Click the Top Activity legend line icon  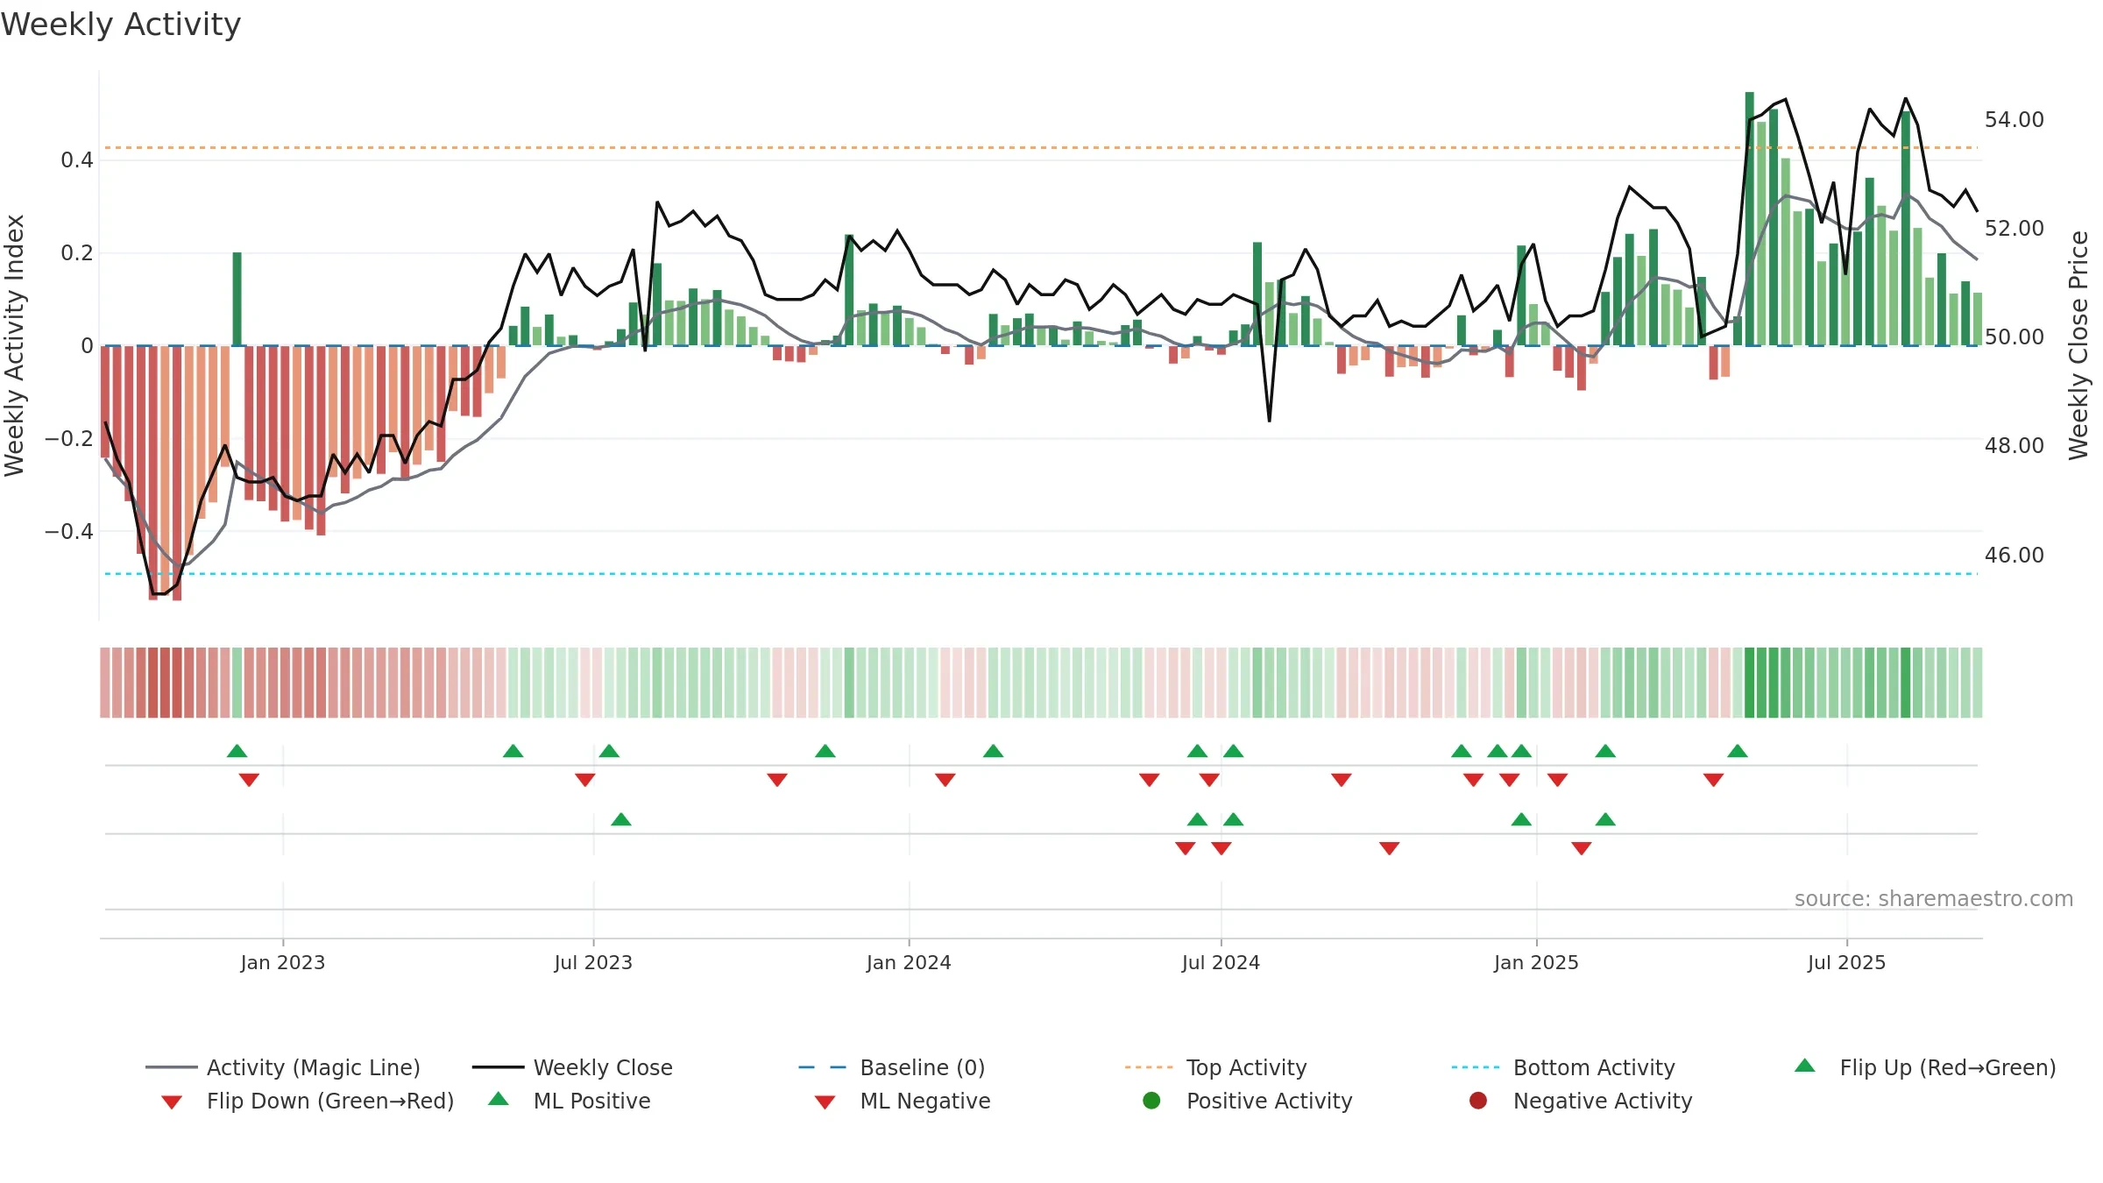click(1149, 1067)
